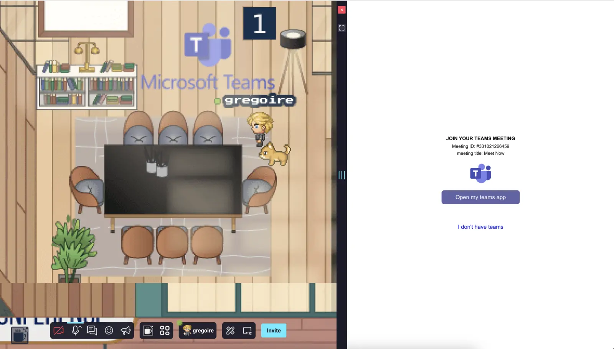Click the gregoire avatar character

(261, 128)
